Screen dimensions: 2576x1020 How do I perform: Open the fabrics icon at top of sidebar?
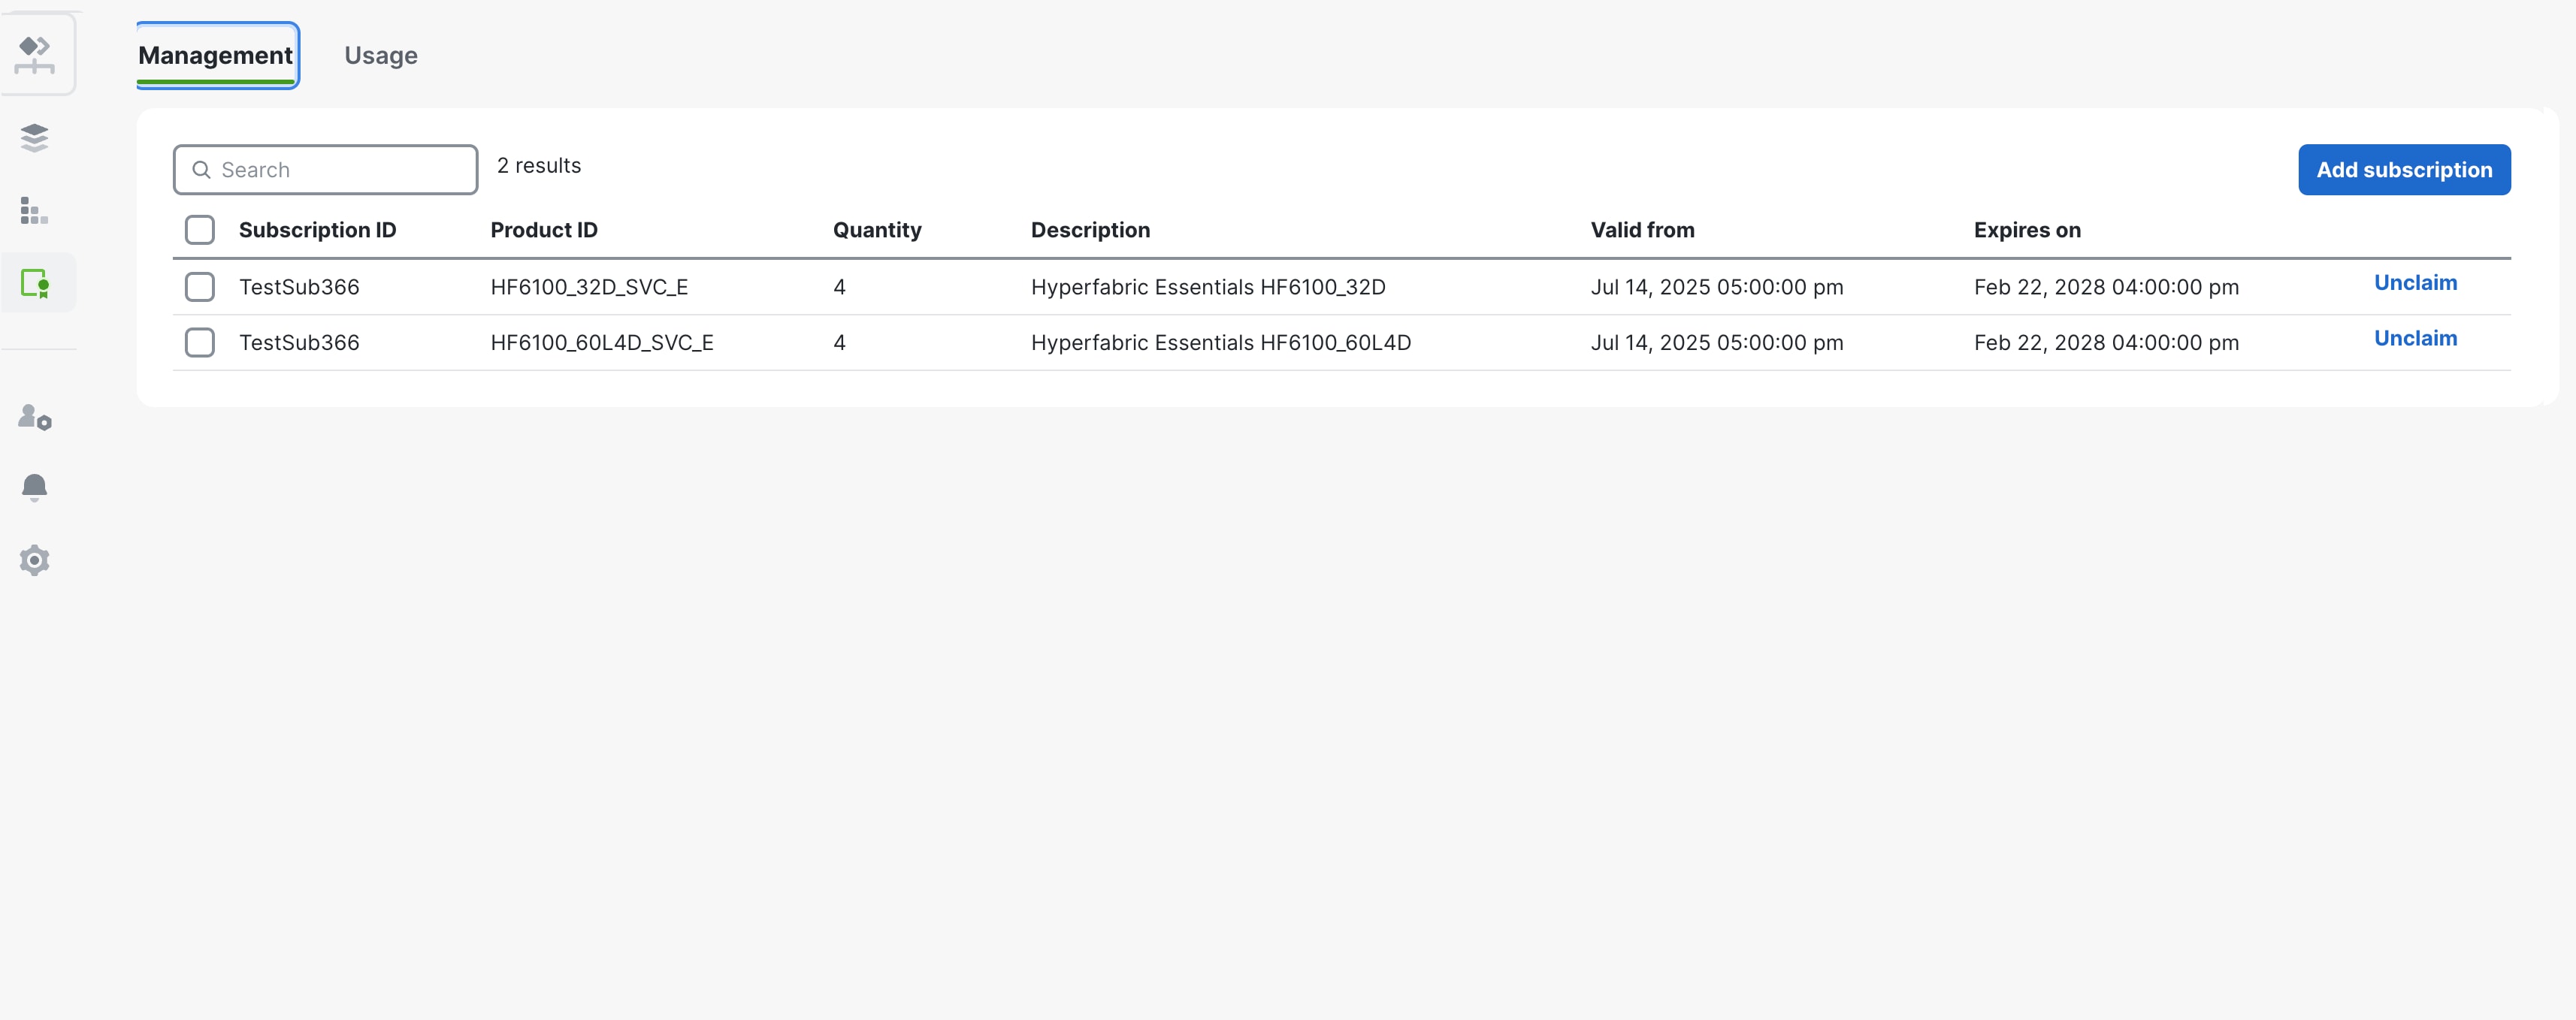tap(35, 54)
